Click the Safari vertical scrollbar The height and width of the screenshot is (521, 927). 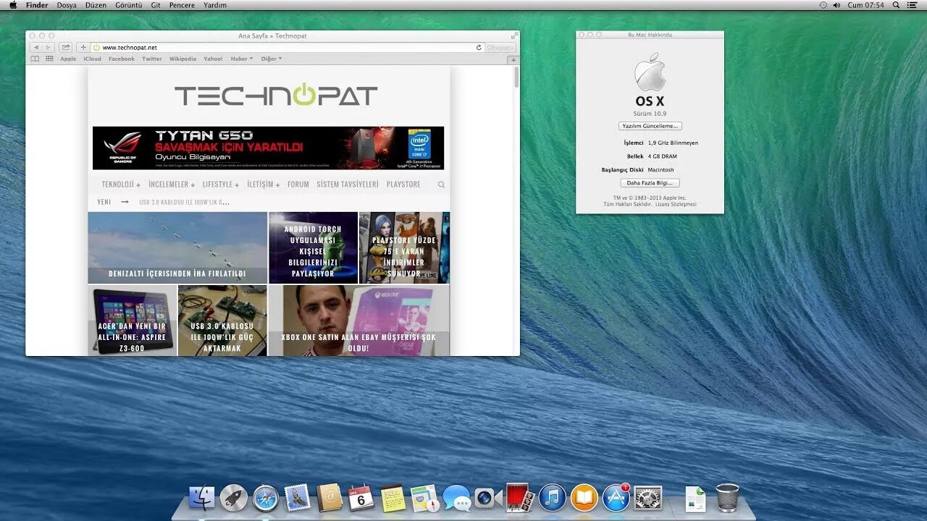tap(516, 77)
